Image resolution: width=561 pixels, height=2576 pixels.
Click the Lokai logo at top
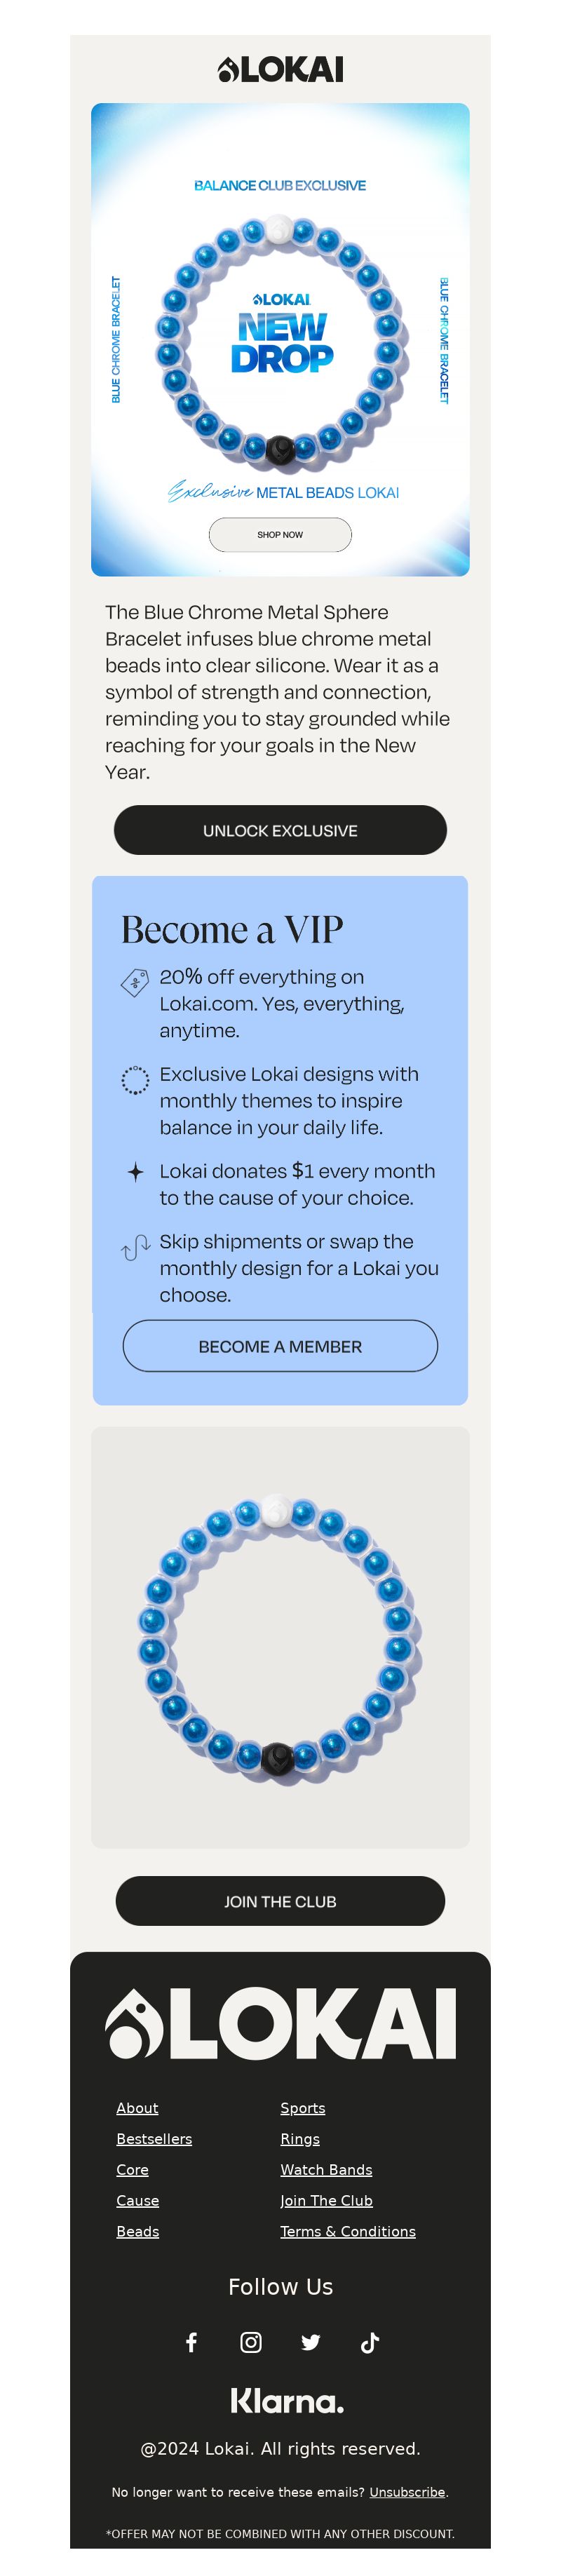coord(280,69)
